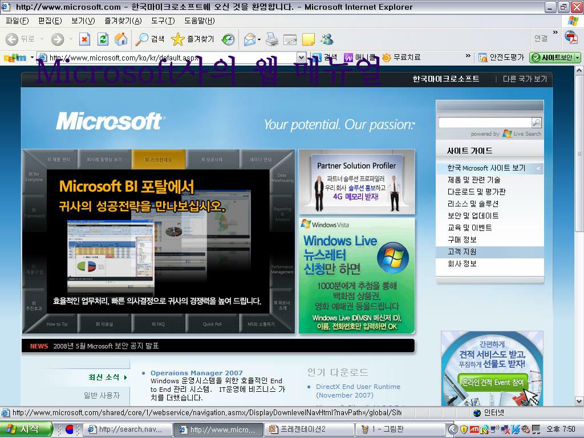
Task: Open the History clock icon
Action: (228, 39)
